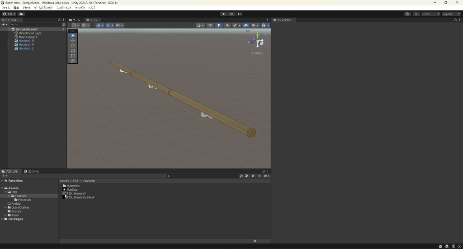Expand the Packages folder

2,219
